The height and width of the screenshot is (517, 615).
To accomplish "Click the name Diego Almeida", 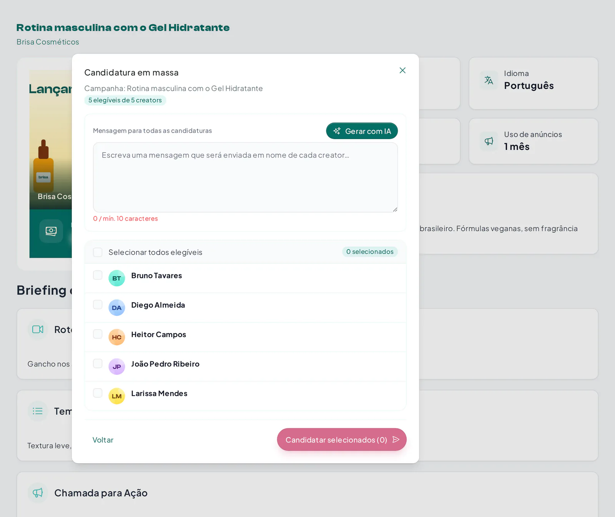I will pos(158,305).
